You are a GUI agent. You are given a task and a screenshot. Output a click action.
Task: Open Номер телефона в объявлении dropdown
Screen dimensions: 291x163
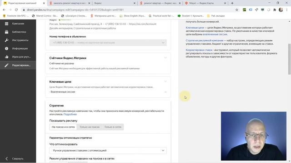(x=108, y=43)
